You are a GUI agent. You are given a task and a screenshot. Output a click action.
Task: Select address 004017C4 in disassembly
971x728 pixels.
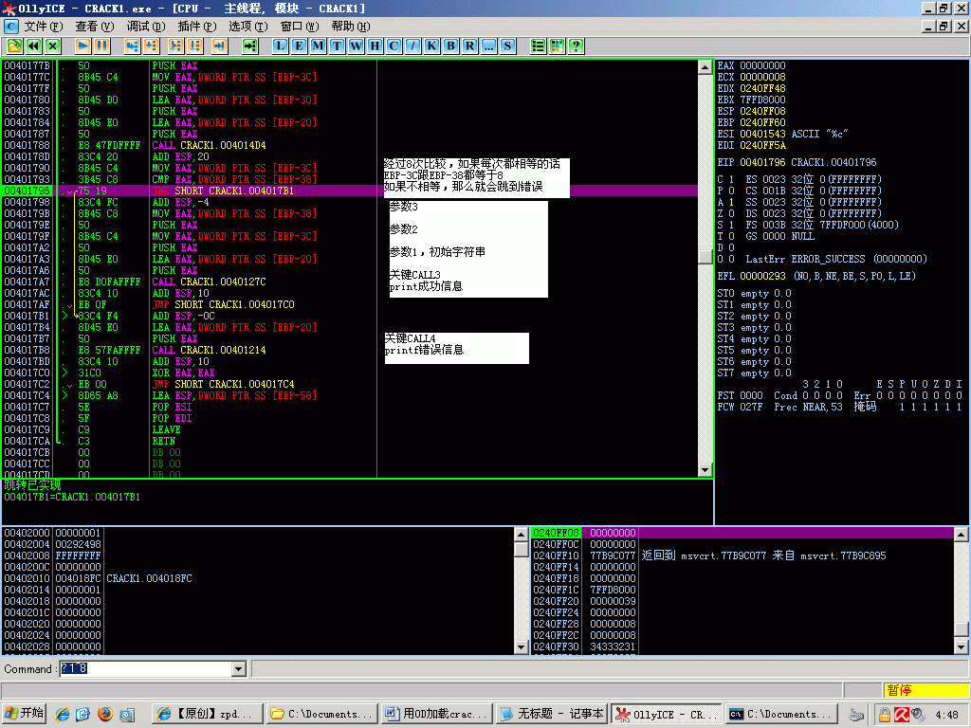(x=27, y=395)
